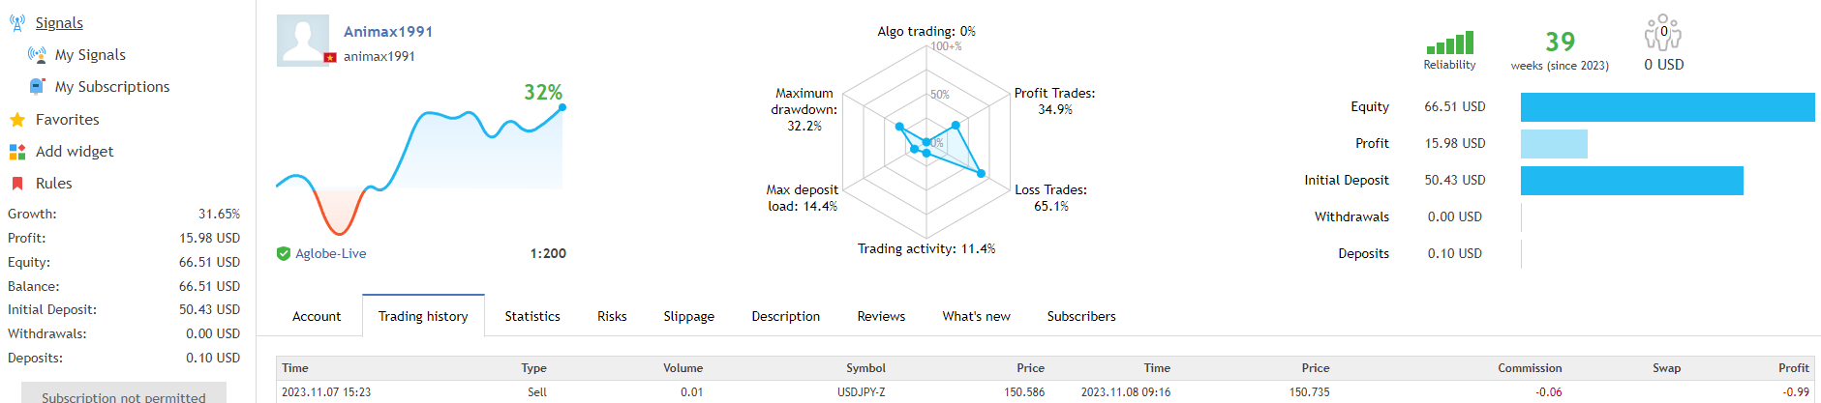Image resolution: width=1821 pixels, height=403 pixels.
Task: Click the My Subscriptions mailbox icon
Action: click(x=37, y=87)
